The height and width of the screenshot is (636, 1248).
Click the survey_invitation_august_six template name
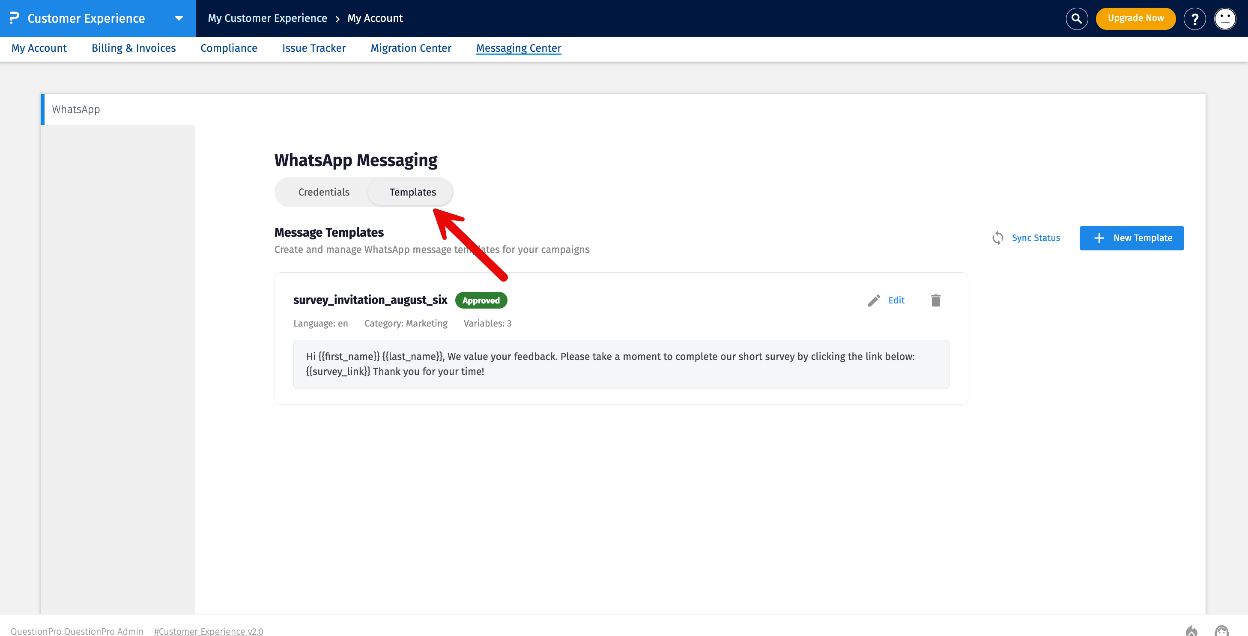click(370, 300)
